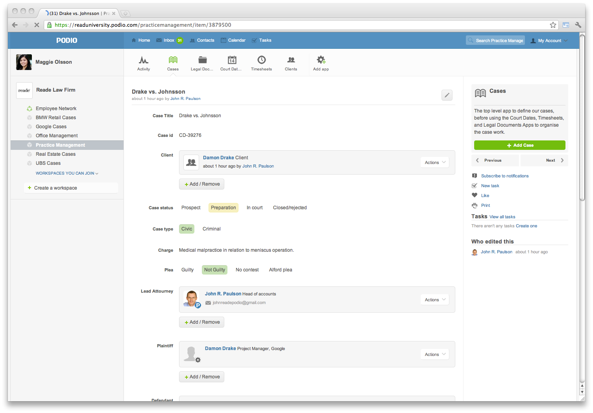Viewport: 593px width, 413px height.
Task: Go to Inbox in top navigation
Action: pyautogui.click(x=169, y=41)
